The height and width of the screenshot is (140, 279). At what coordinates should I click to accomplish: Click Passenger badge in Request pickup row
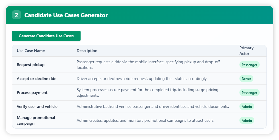[x=249, y=65]
